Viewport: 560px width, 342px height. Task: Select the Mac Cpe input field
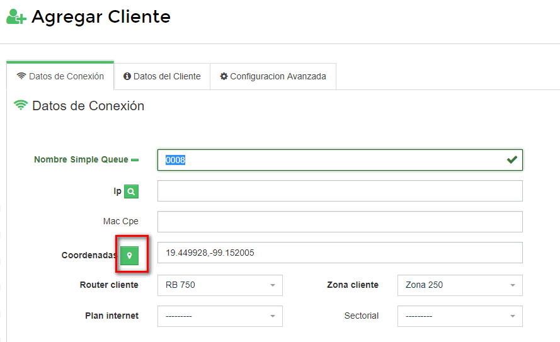340,222
